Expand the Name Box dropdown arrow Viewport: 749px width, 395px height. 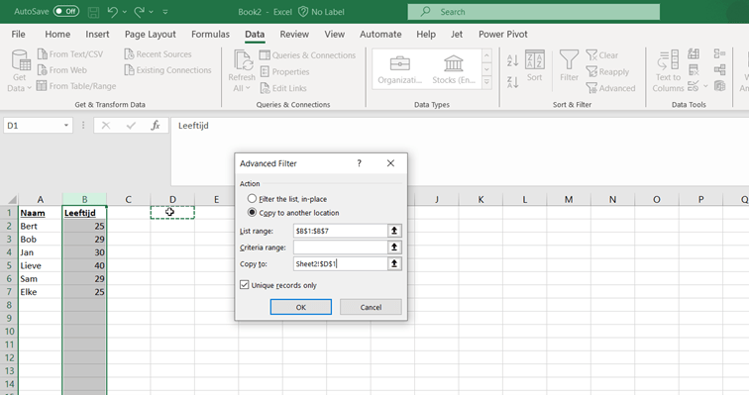(x=66, y=126)
